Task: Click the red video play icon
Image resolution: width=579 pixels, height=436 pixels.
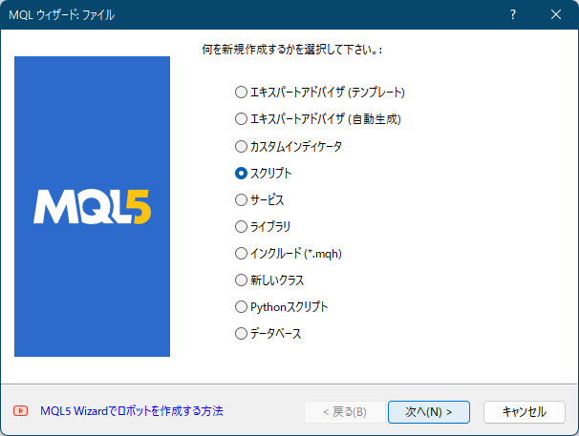Action: pos(21,410)
